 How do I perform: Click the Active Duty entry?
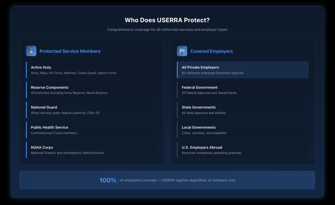pos(92,70)
